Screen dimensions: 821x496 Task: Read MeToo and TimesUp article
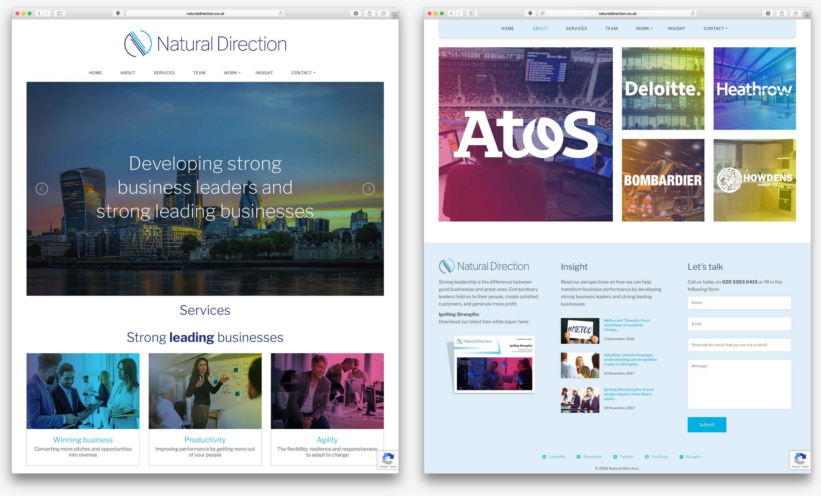tap(626, 325)
